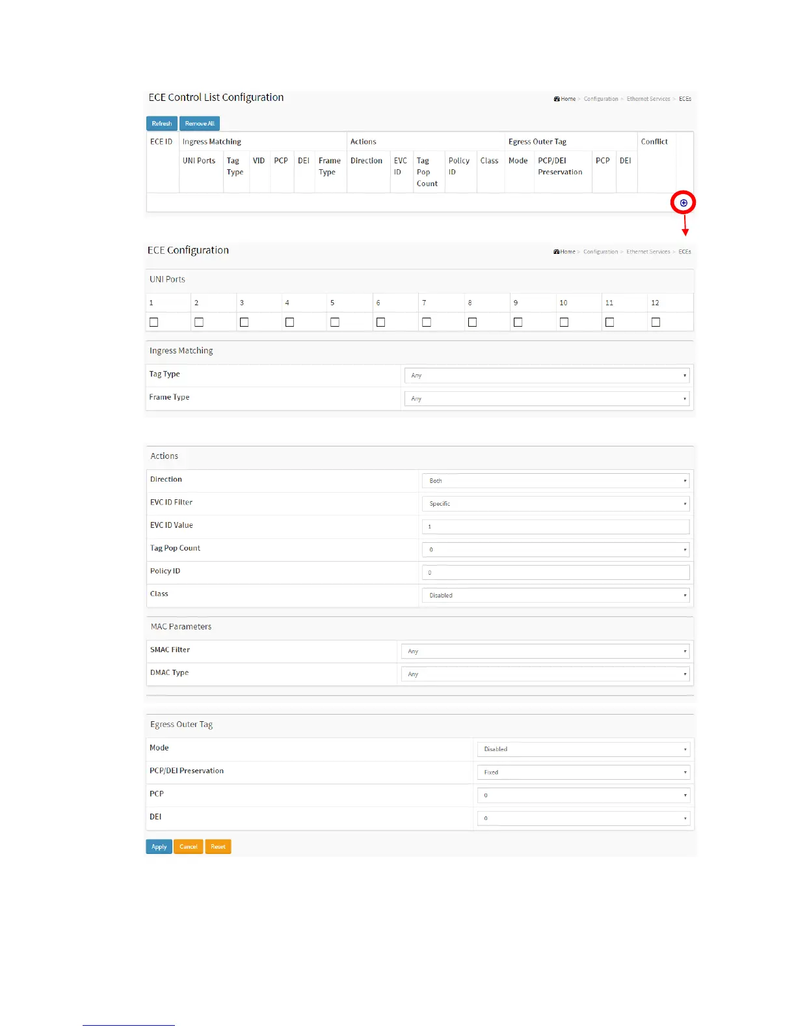Open Ethernet Services in the ECE Configuration breadcrumb
The width and height of the screenshot is (796, 1031).
648,252
